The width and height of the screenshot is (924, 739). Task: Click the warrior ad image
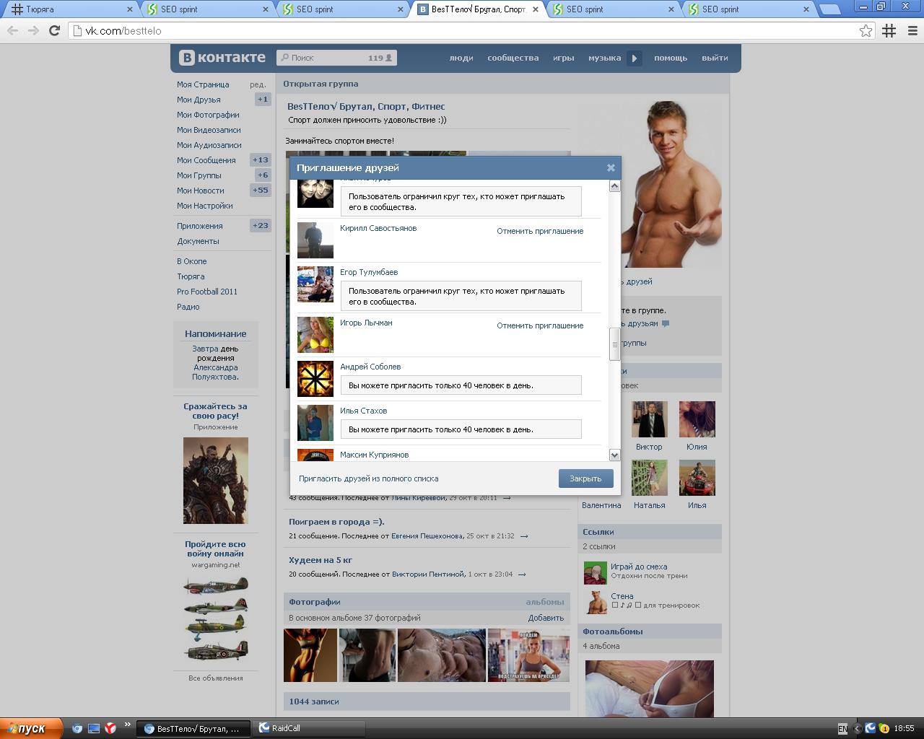[215, 481]
